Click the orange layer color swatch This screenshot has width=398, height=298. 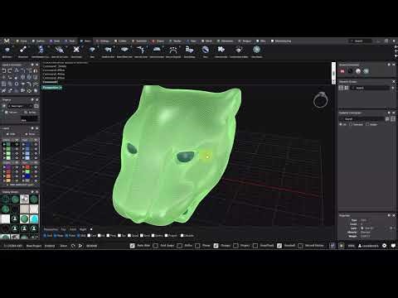point(8,176)
